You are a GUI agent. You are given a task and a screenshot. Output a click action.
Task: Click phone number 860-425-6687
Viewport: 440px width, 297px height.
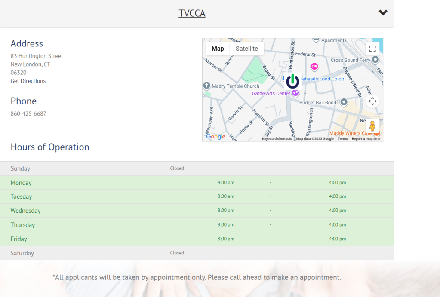tap(28, 114)
